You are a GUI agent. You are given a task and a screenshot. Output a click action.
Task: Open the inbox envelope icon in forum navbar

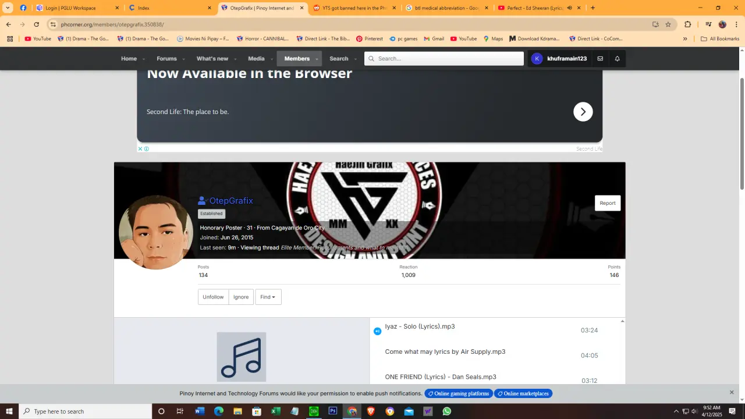point(600,59)
